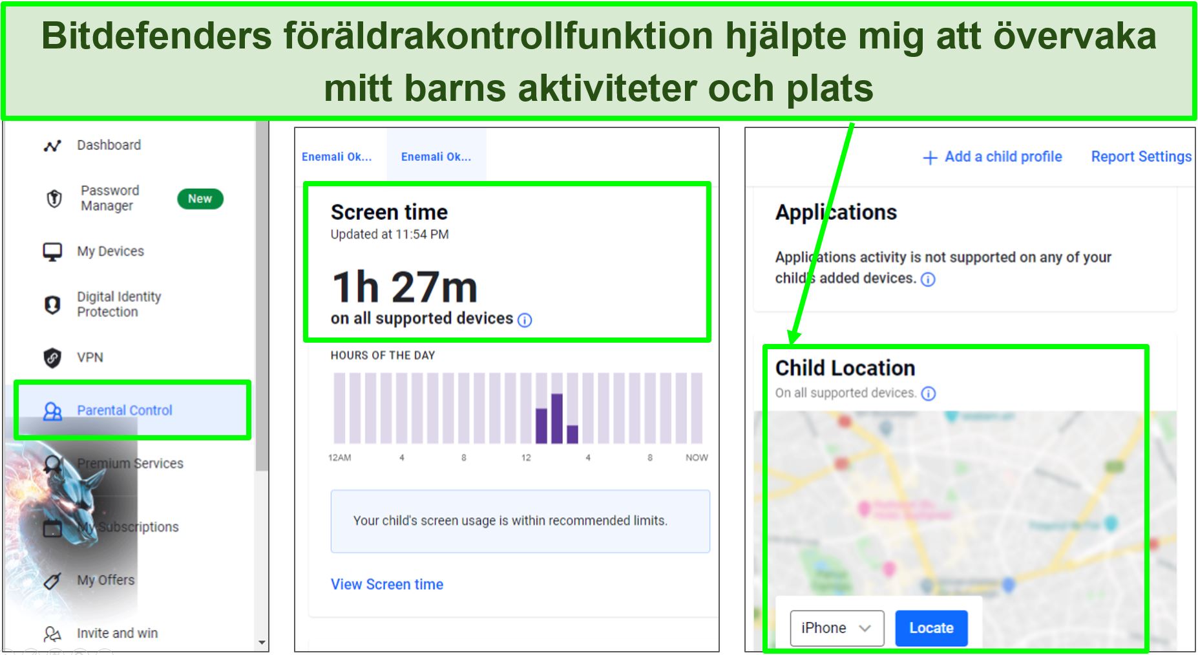Open My Offers in sidebar
1198x655 pixels.
[x=106, y=580]
